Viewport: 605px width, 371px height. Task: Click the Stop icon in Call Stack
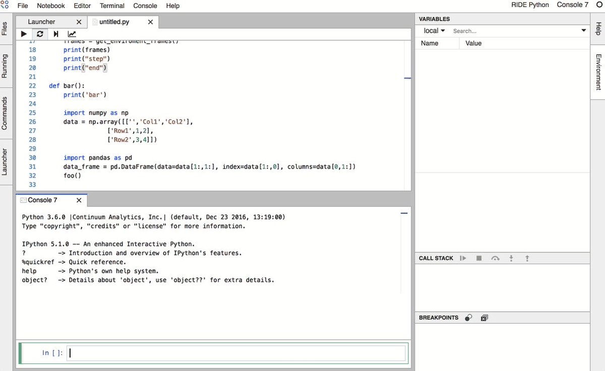coord(479,258)
